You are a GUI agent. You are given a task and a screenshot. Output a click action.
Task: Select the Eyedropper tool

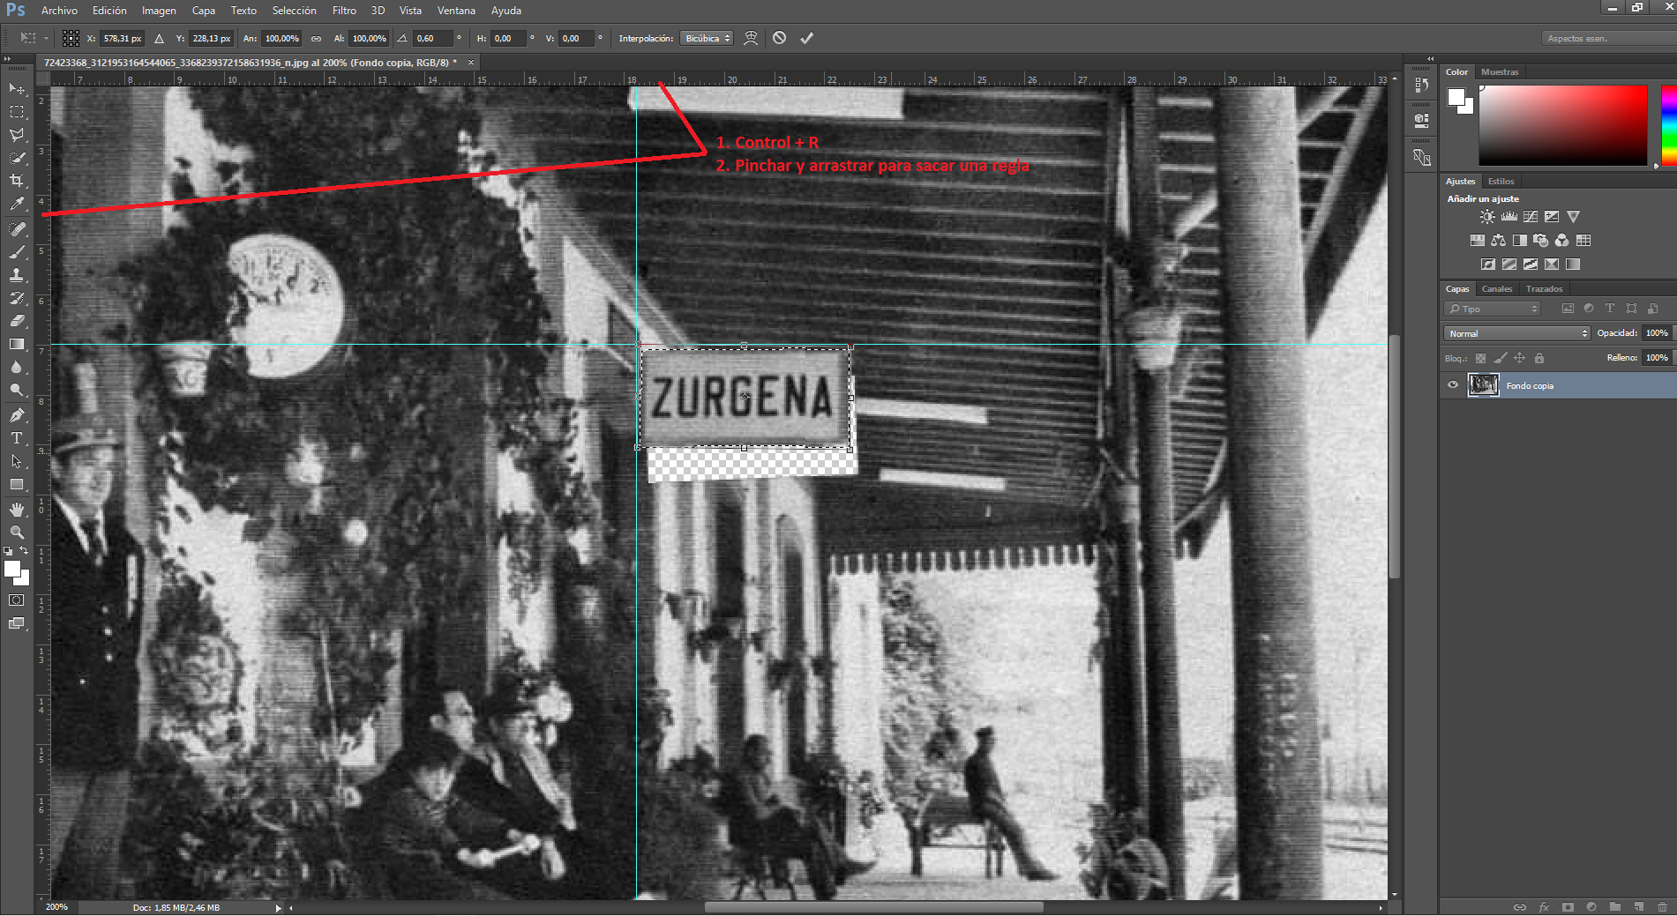click(x=17, y=204)
